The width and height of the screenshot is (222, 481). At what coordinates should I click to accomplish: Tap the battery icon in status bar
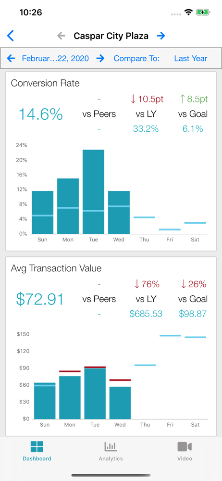(x=203, y=13)
